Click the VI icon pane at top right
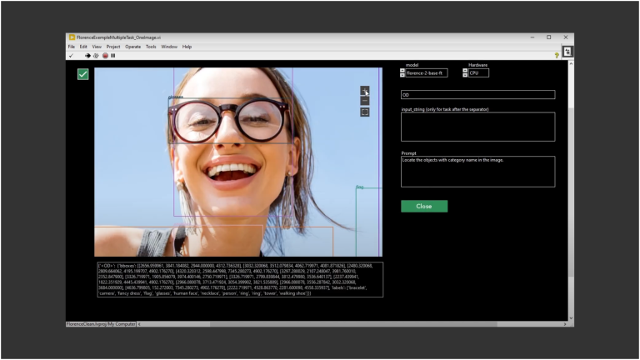Image resolution: width=640 pixels, height=360 pixels. pyautogui.click(x=567, y=52)
